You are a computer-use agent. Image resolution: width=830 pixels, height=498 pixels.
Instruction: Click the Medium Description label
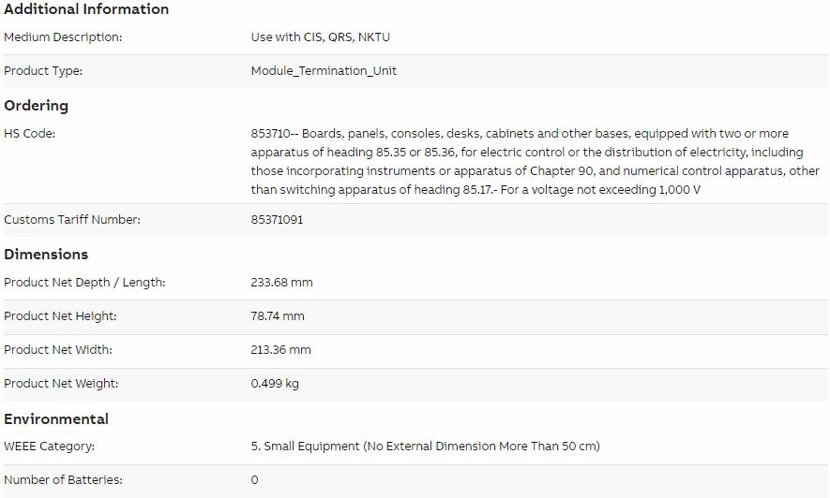pos(63,37)
